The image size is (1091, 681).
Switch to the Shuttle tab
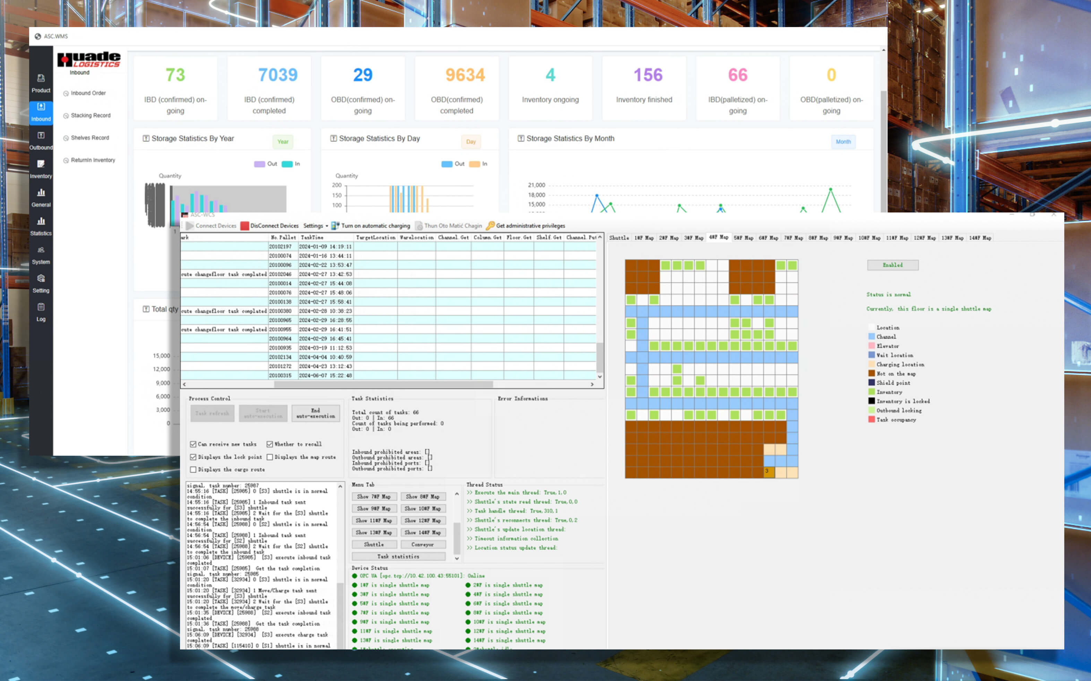click(x=619, y=238)
